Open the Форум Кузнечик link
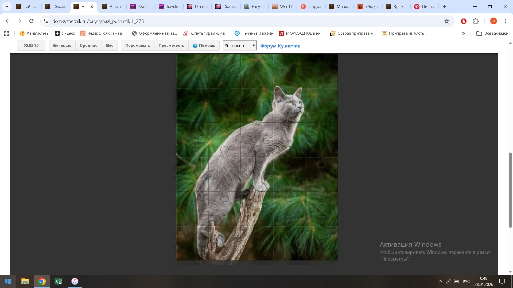 [280, 46]
